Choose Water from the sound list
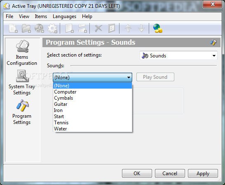 [92, 129]
